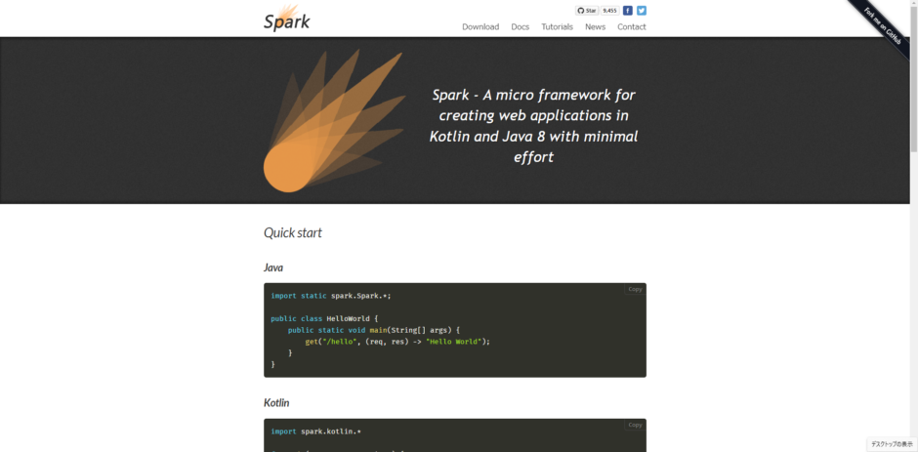Click the デスクトップの表示 show desktop tooltip
This screenshot has width=918, height=452.
[x=890, y=445]
